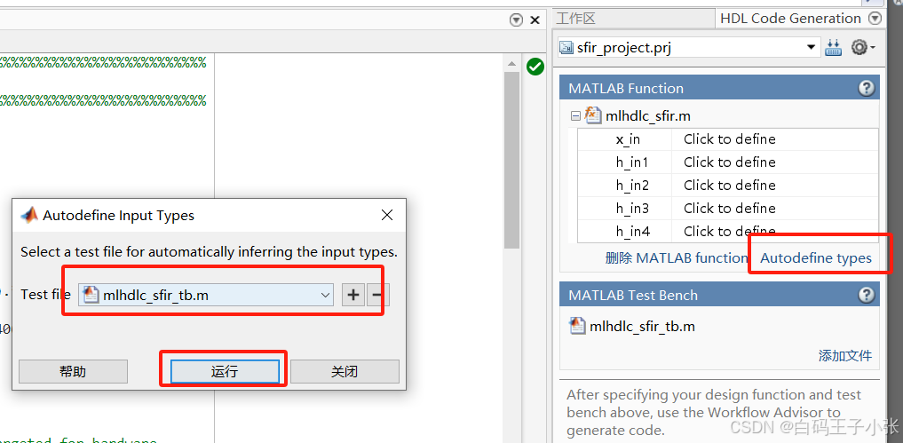Open HDL Code Generation panel actions menu
The image size is (903, 443).
pyautogui.click(x=875, y=19)
